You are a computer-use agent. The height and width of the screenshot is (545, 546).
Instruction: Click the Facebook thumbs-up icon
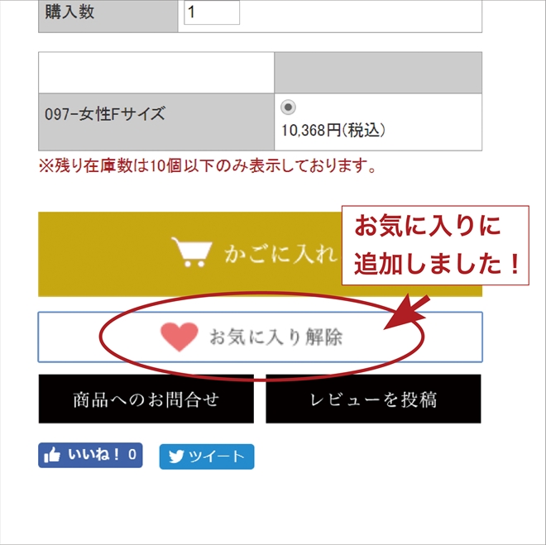(x=52, y=455)
